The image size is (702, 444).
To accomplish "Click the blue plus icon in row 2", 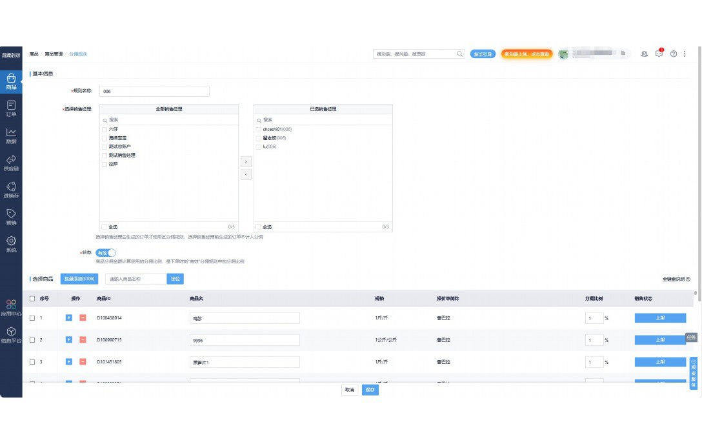I will 69,339.
